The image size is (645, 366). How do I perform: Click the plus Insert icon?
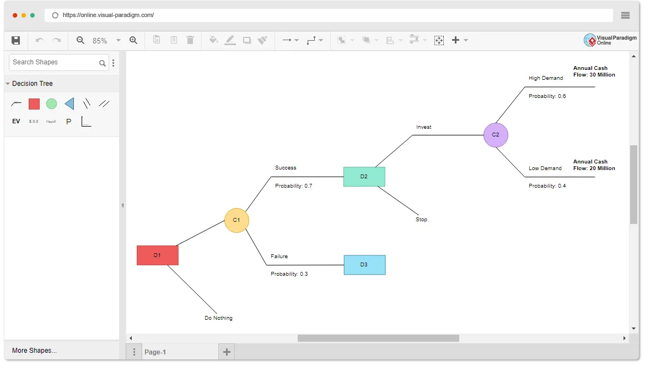pyautogui.click(x=455, y=40)
